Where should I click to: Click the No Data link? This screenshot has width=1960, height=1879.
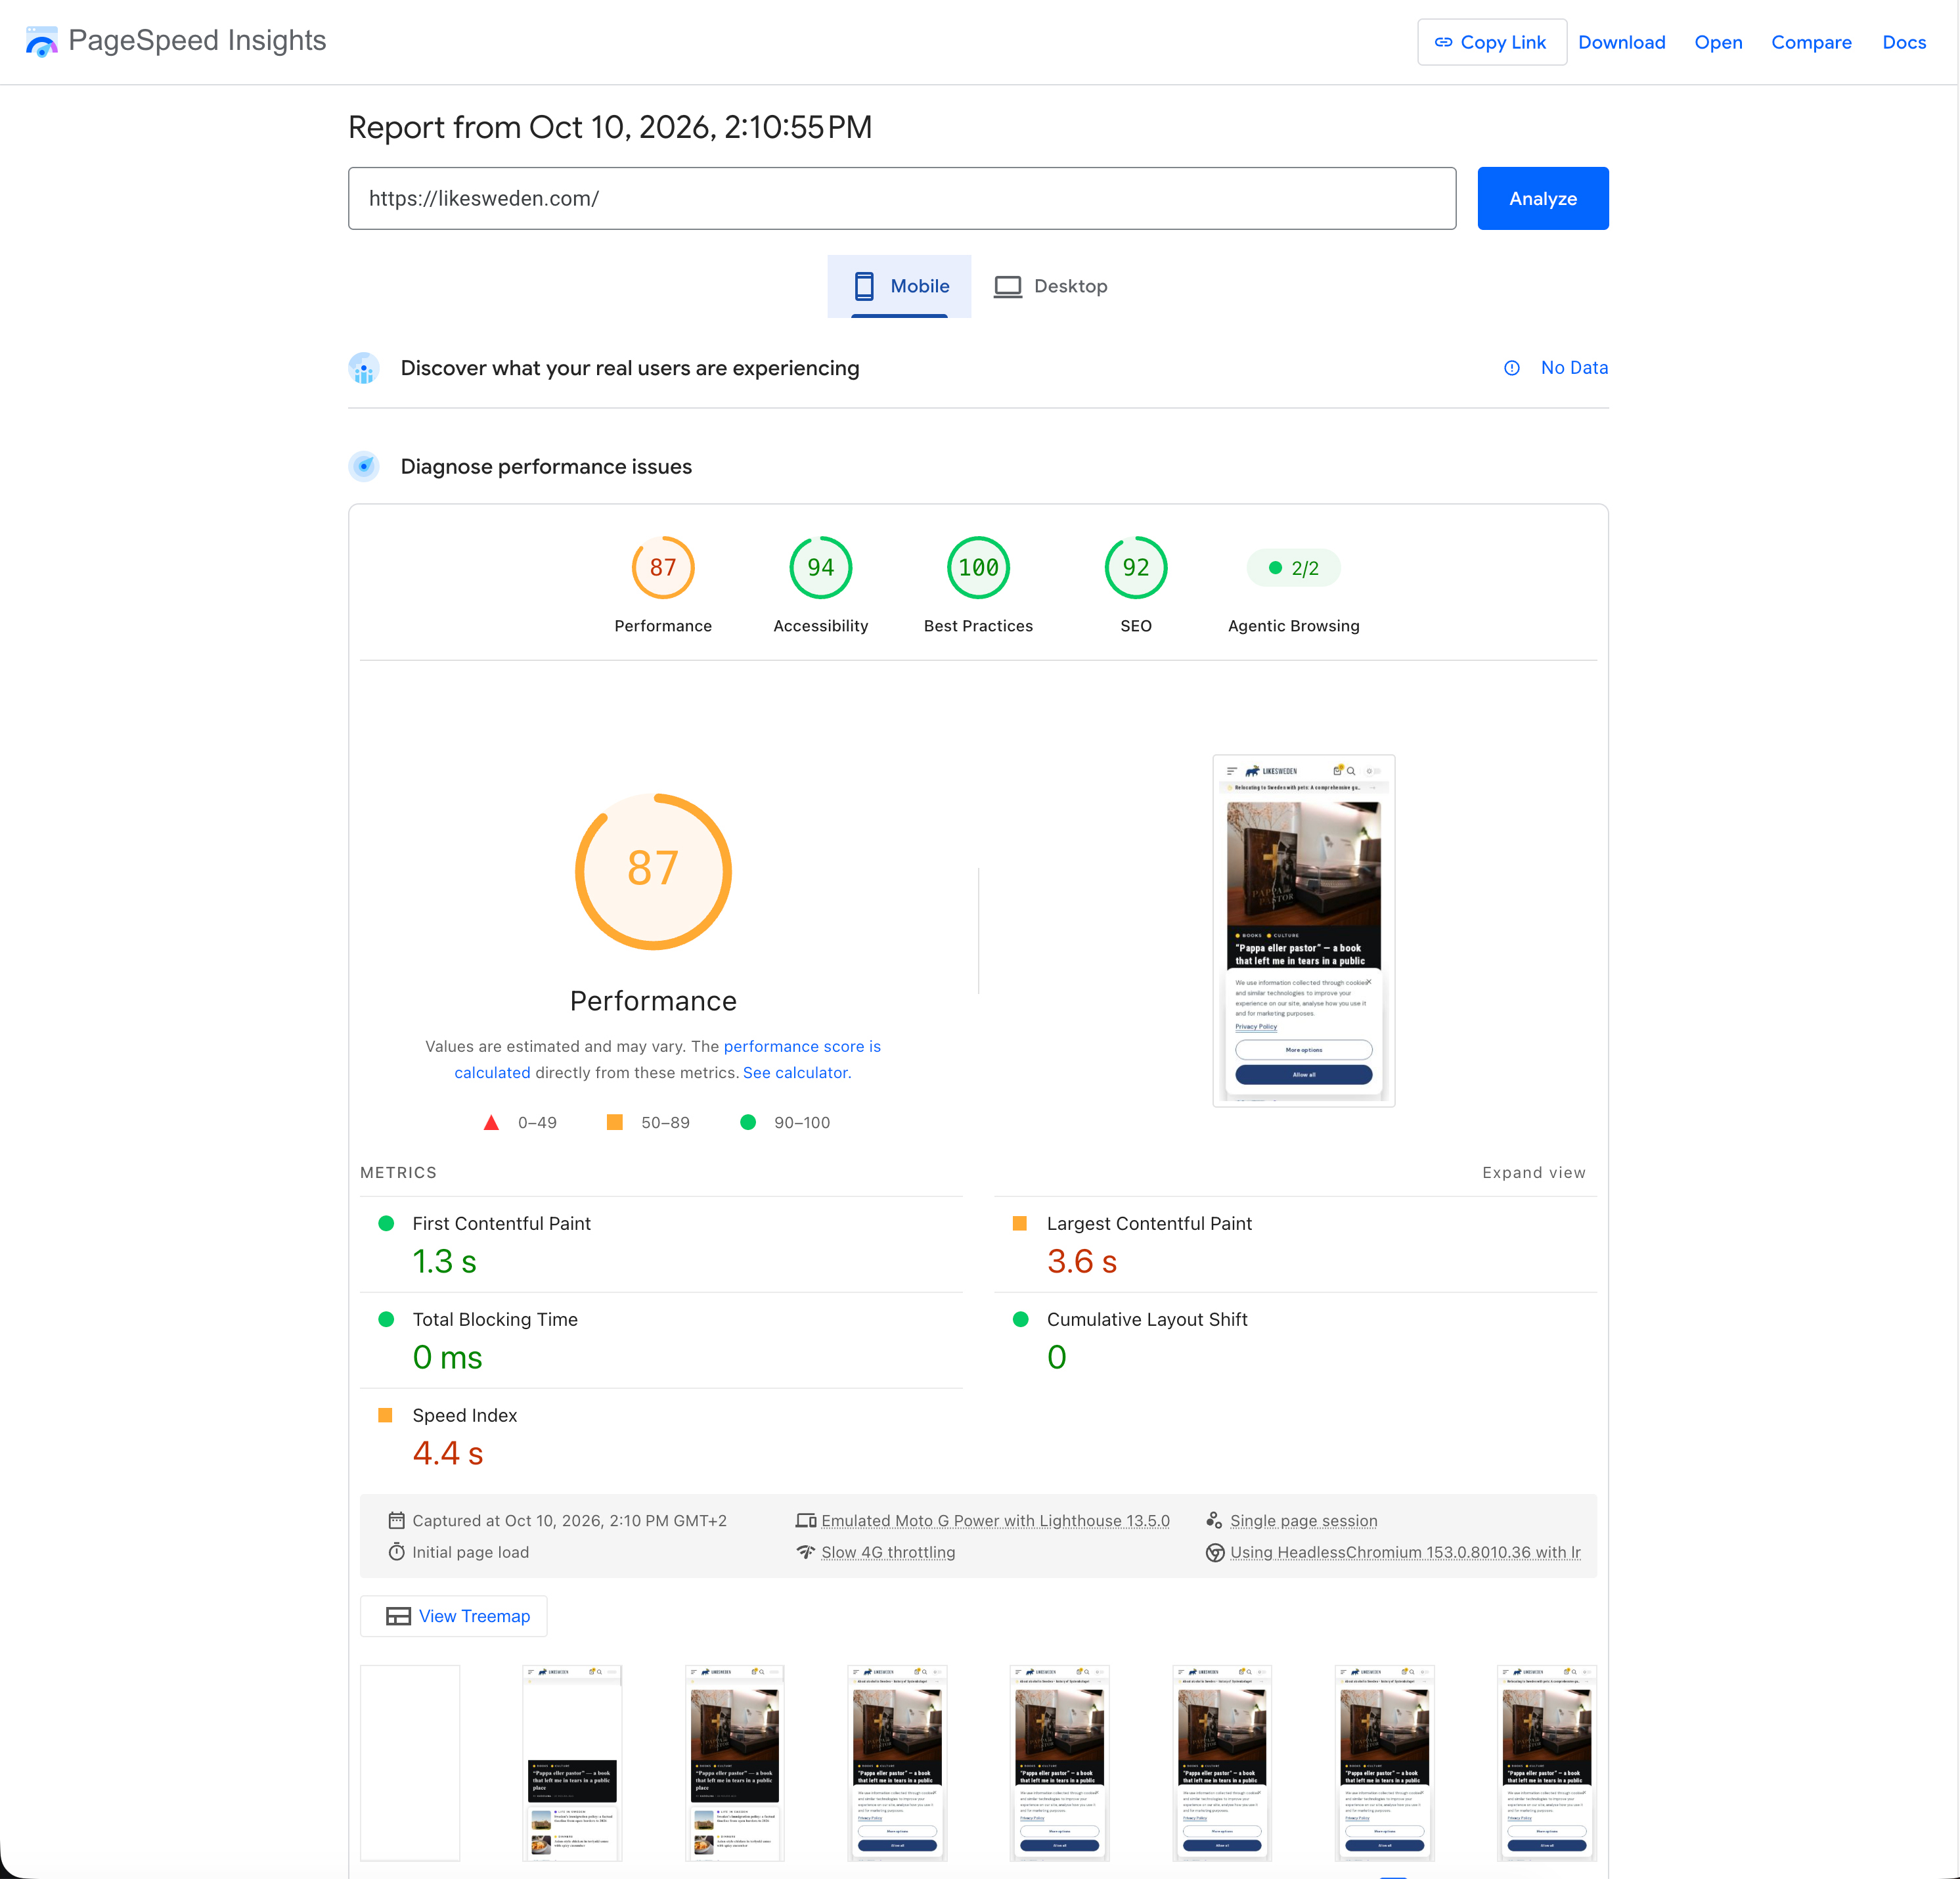coord(1574,368)
